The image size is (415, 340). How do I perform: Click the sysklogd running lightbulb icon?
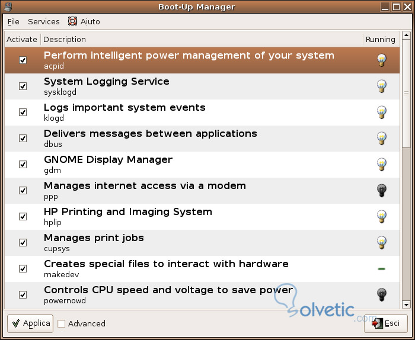click(x=381, y=86)
